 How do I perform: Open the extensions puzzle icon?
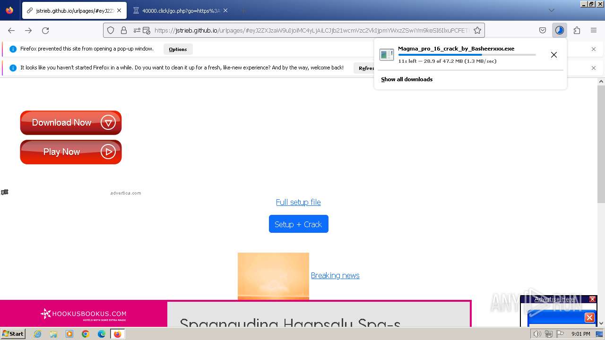(577, 30)
